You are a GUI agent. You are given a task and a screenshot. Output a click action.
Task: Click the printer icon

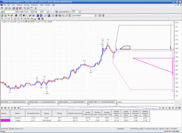tap(16, 15)
